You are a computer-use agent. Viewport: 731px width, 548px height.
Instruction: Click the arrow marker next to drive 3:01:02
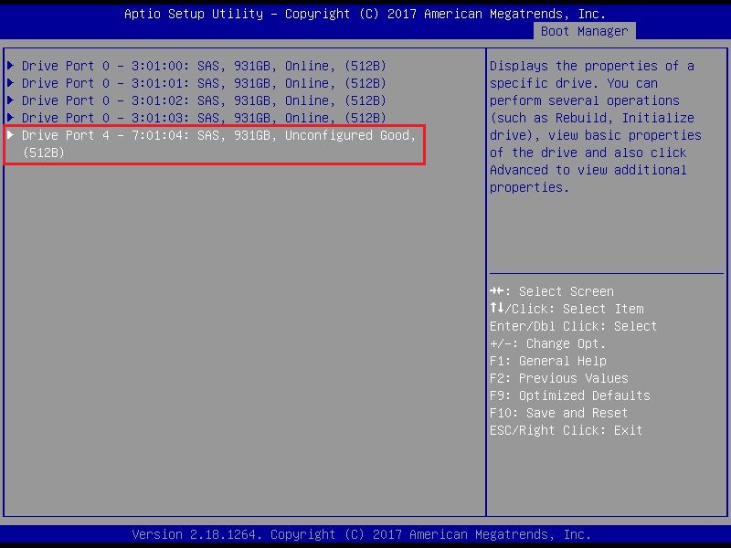(11, 100)
